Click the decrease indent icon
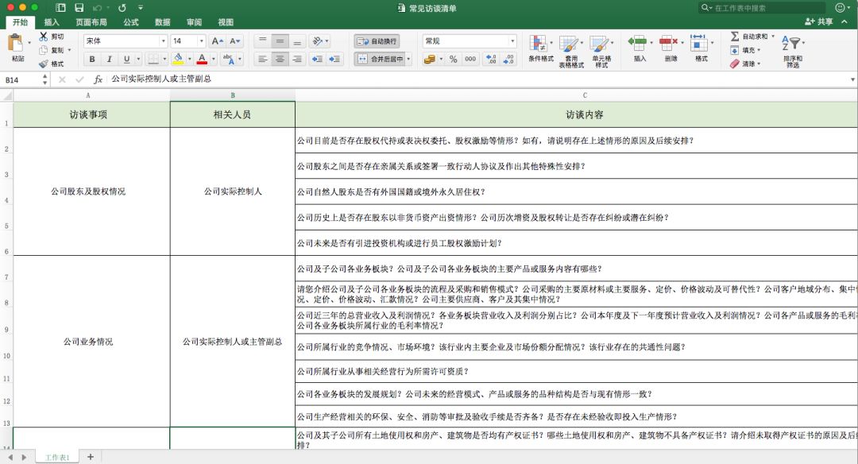The height and width of the screenshot is (464, 858). coord(317,59)
